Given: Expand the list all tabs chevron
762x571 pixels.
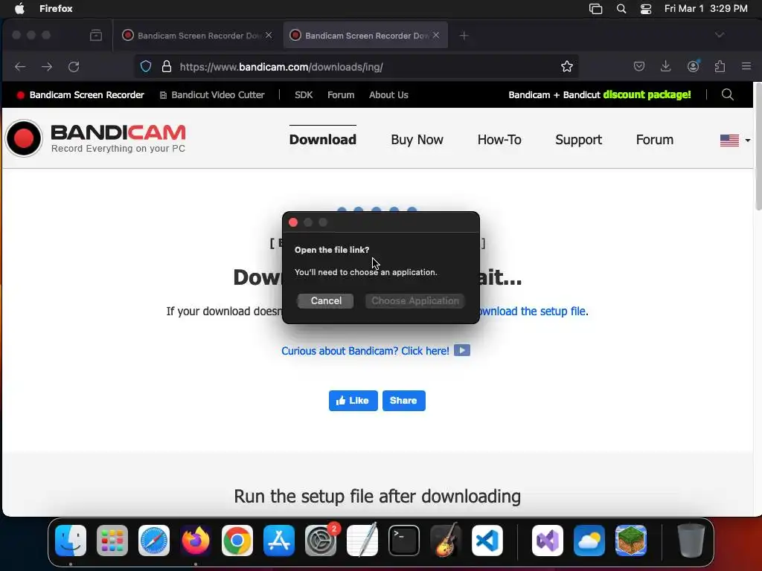Looking at the screenshot, I should pyautogui.click(x=720, y=35).
